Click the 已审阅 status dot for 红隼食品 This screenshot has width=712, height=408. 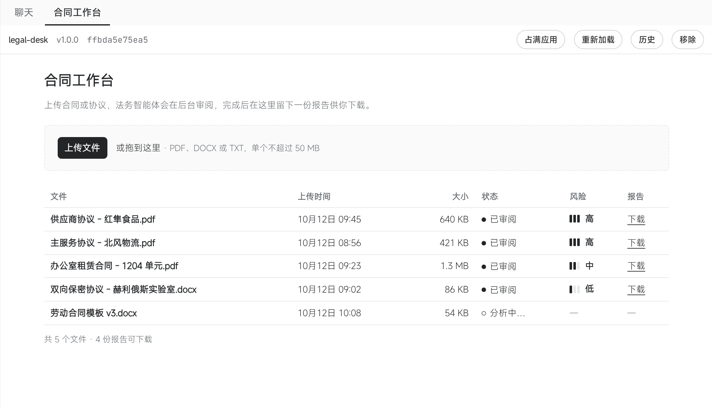point(484,220)
